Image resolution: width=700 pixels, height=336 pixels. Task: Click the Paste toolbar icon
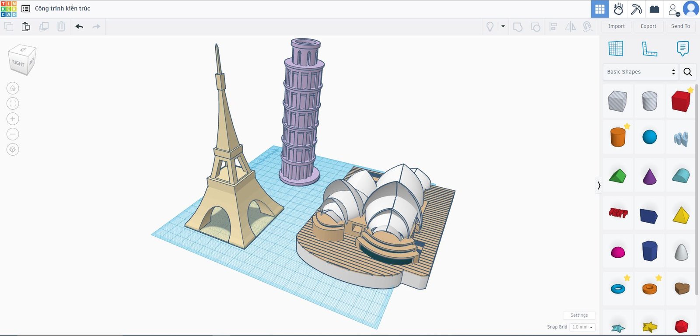click(26, 27)
